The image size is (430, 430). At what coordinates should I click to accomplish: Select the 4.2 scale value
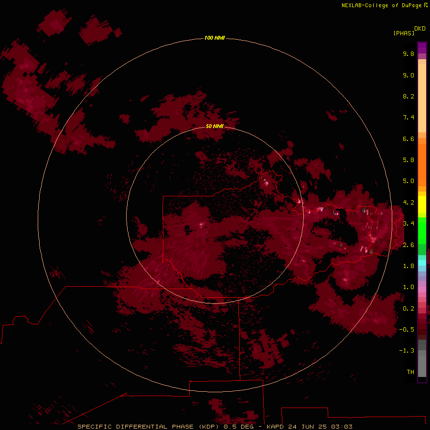coord(408,203)
